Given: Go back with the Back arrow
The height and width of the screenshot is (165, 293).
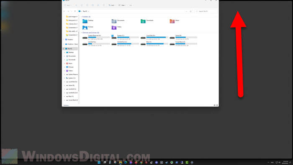Looking at the screenshot, I should pyautogui.click(x=64, y=11).
